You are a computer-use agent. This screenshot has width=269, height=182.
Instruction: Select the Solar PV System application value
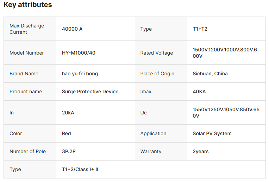[x=212, y=133]
